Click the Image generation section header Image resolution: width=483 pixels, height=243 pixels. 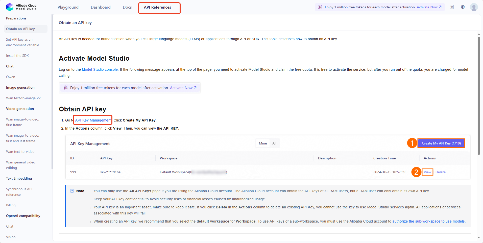point(20,87)
